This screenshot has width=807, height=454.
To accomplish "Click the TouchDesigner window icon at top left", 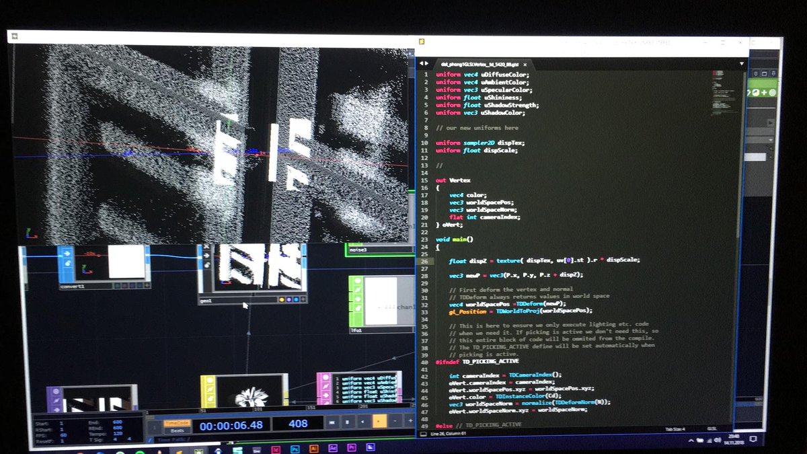I will pos(14,36).
